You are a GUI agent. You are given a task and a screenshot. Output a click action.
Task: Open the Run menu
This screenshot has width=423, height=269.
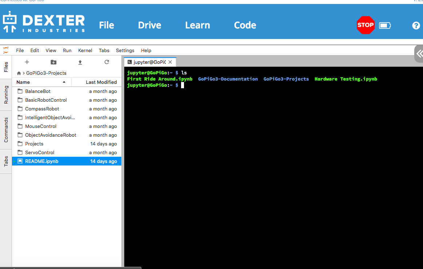pyautogui.click(x=67, y=50)
